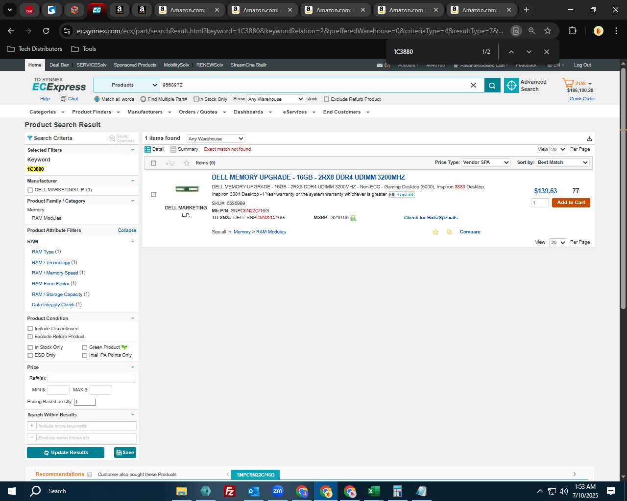The height and width of the screenshot is (501, 627).
Task: Check DELL MARKETING L.P. manufacturer filter
Action: click(30, 190)
